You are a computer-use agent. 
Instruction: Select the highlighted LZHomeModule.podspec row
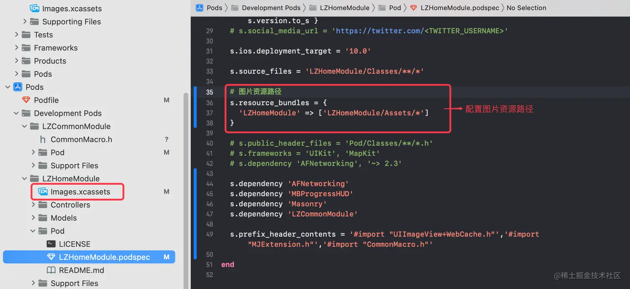click(89, 257)
